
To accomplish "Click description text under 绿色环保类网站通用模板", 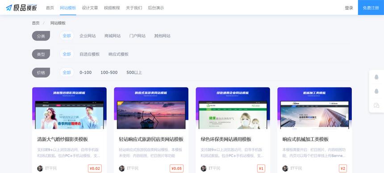I will pyautogui.click(x=232, y=152).
